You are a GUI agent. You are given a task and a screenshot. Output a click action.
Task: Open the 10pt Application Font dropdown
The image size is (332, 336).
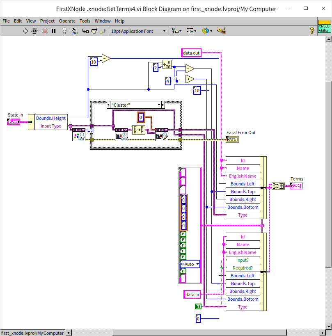[139, 31]
